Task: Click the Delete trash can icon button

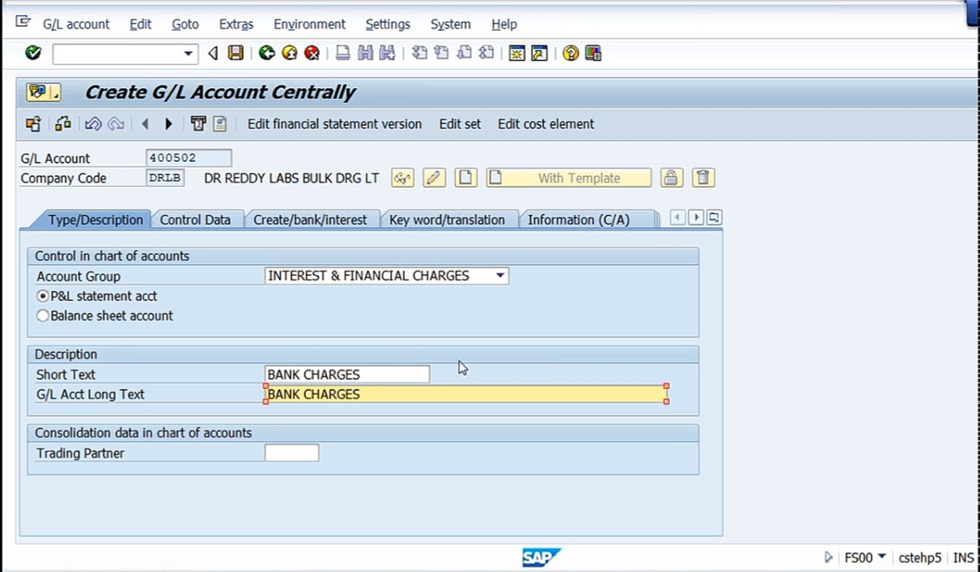Action: (703, 178)
